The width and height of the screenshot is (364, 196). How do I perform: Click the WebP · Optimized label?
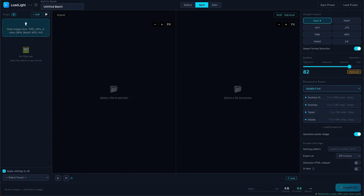click(x=286, y=15)
